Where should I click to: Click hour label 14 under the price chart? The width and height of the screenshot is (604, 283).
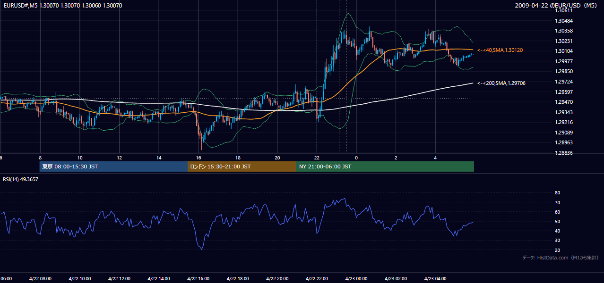click(x=159, y=158)
